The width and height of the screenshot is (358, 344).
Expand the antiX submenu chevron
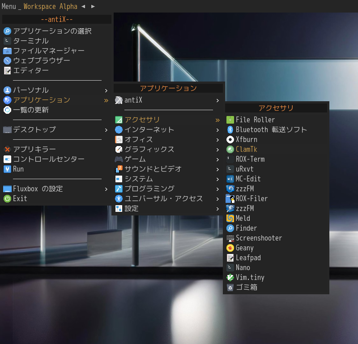217,100
